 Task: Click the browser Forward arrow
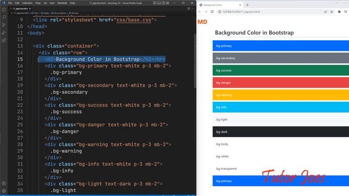click(x=206, y=12)
